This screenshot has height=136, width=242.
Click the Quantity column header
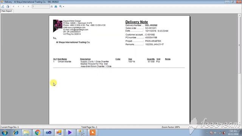coord(151,59)
